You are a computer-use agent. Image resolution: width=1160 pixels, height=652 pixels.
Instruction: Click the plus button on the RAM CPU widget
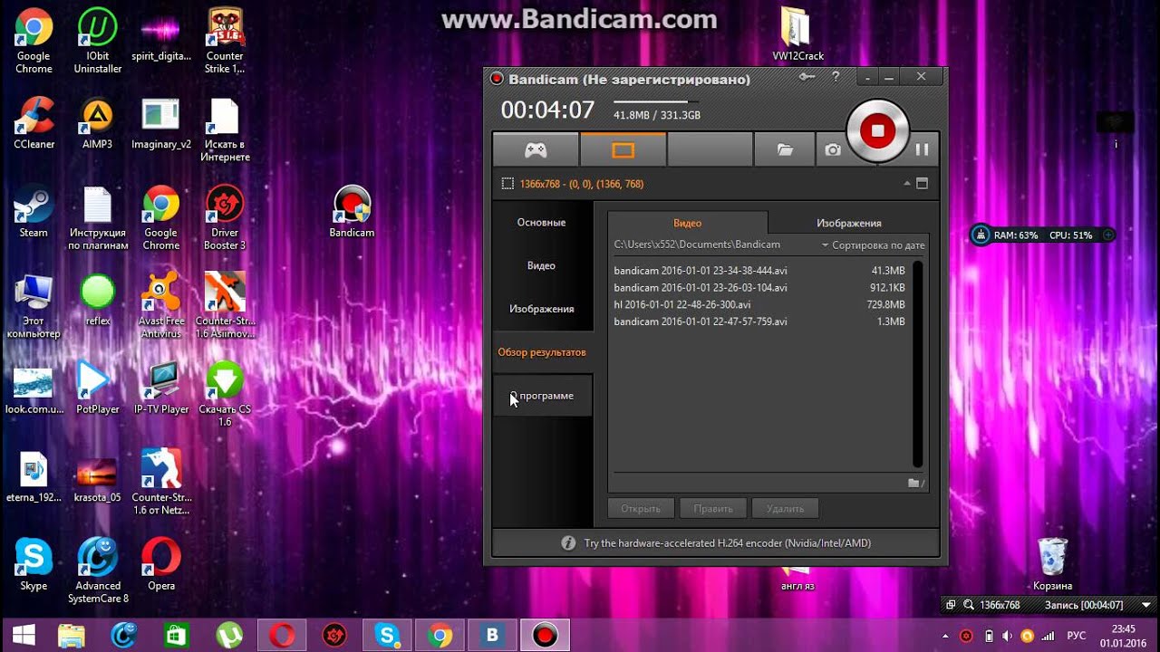pos(1107,235)
